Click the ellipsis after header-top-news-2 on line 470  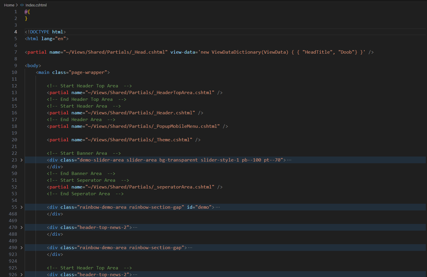135,227
